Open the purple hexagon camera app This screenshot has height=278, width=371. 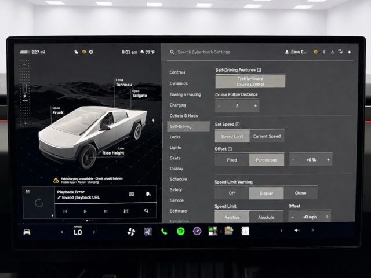coord(197,231)
